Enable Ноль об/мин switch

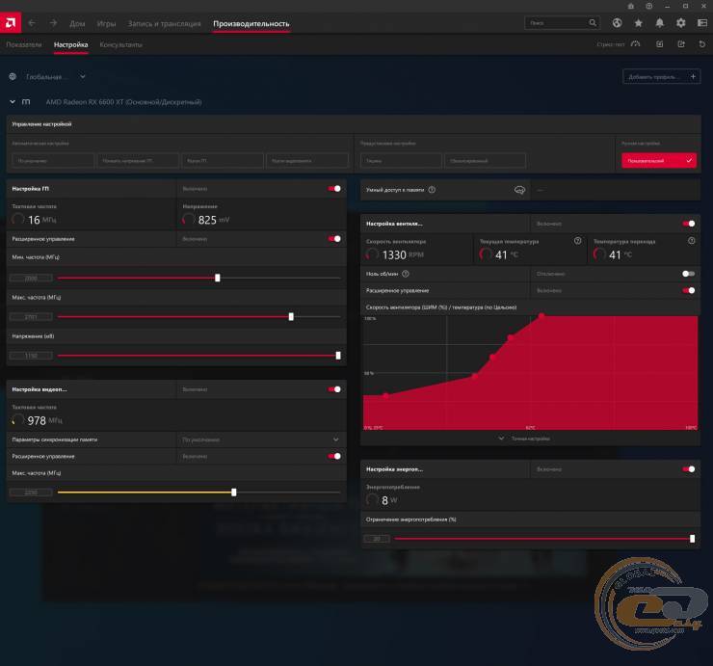tap(689, 274)
